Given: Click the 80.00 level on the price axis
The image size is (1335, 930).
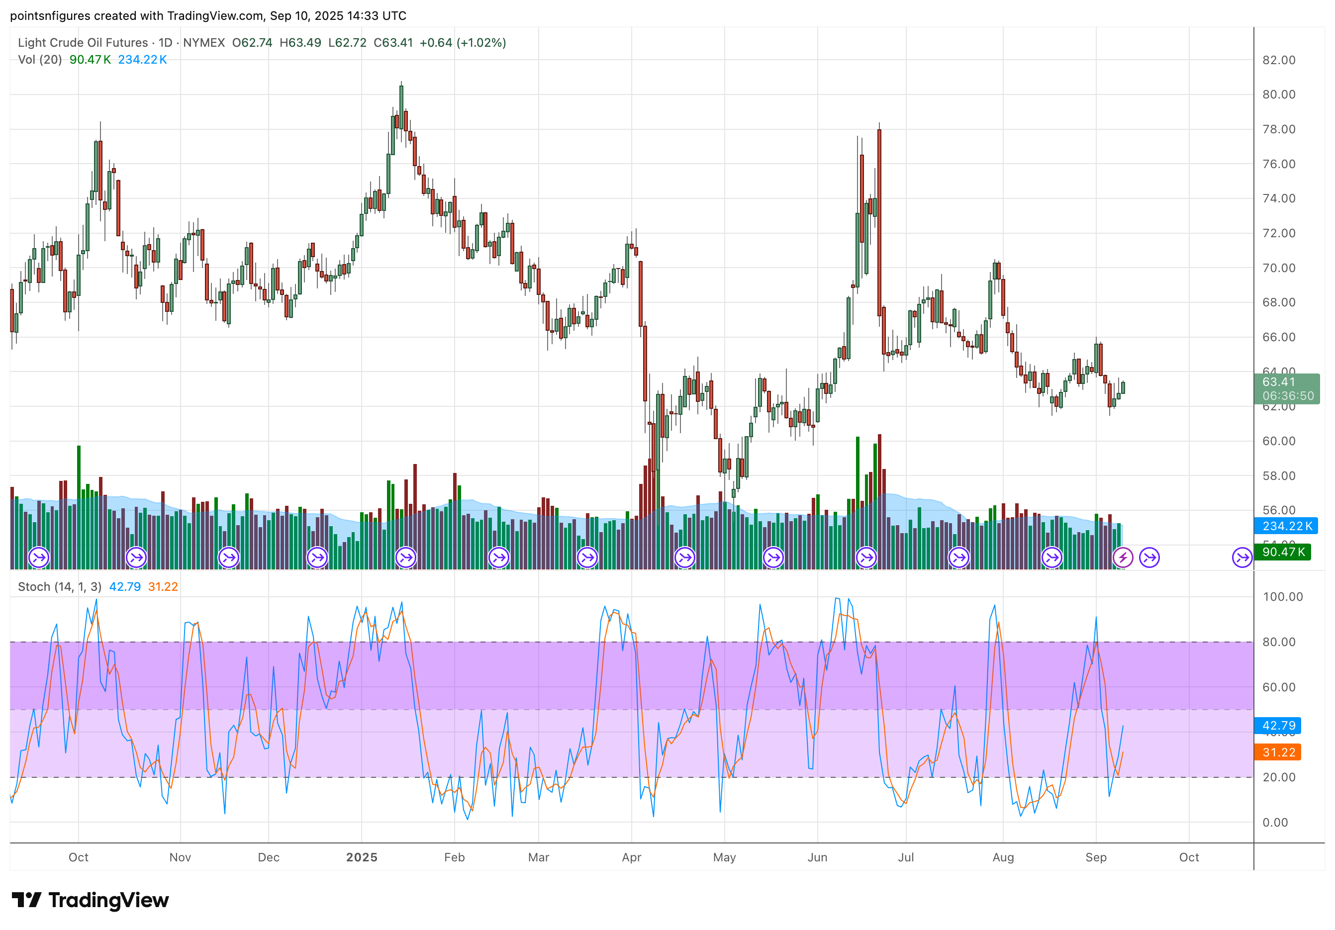Looking at the screenshot, I should [1279, 94].
